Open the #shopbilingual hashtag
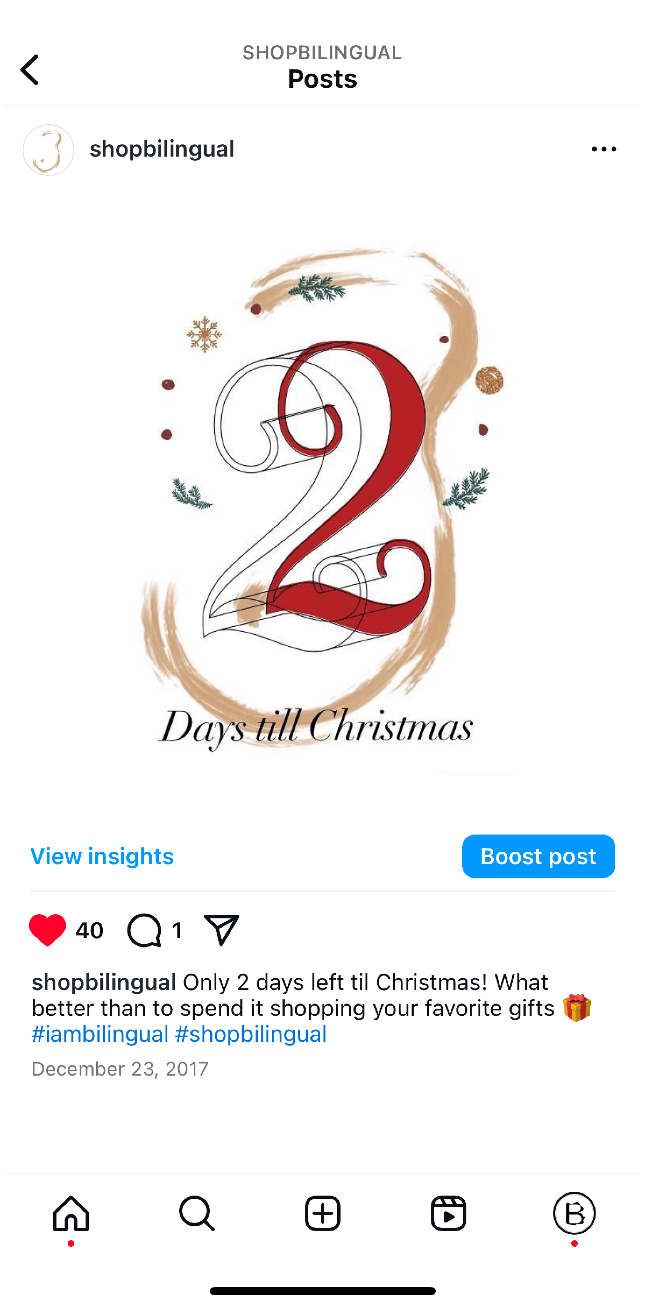This screenshot has height=1315, width=645. click(x=251, y=1034)
